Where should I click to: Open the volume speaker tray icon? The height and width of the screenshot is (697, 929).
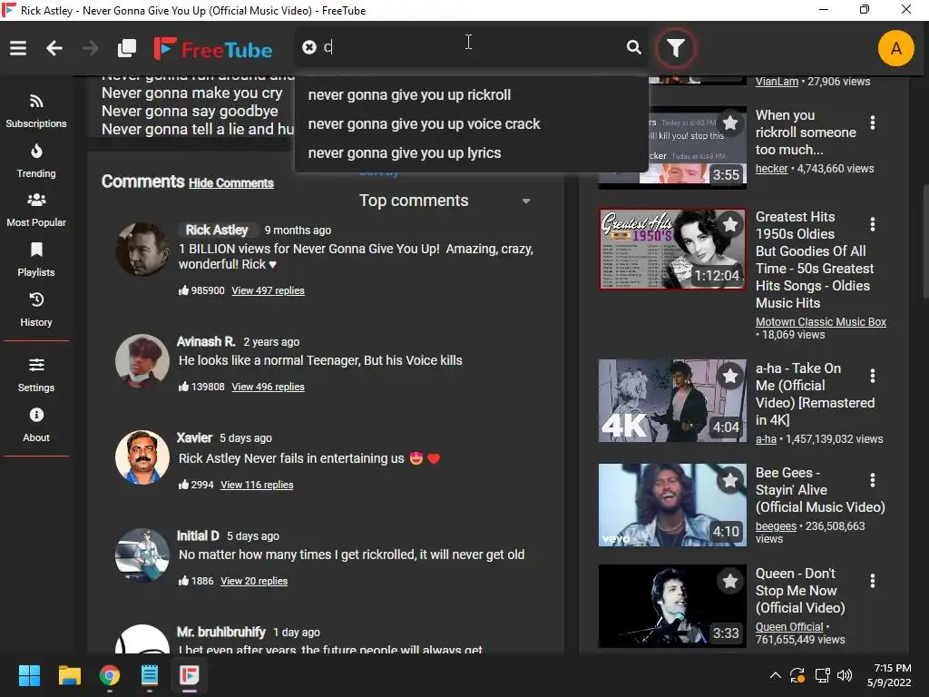(845, 675)
